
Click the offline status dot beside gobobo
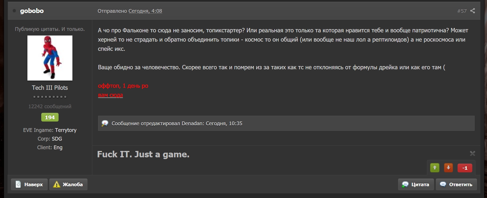click(14, 11)
